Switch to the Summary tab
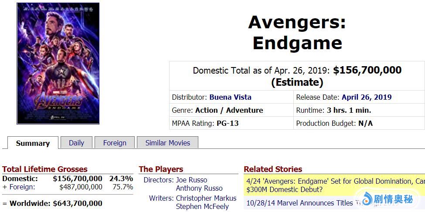The width and height of the screenshot is (425, 212). pyautogui.click(x=33, y=143)
